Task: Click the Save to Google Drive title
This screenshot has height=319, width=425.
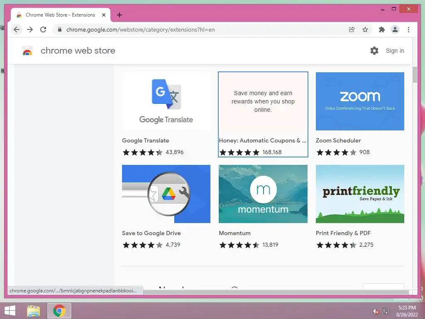Action: (x=151, y=233)
